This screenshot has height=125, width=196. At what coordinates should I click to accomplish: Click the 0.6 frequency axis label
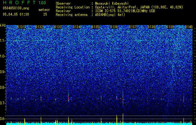click(x=2, y=119)
